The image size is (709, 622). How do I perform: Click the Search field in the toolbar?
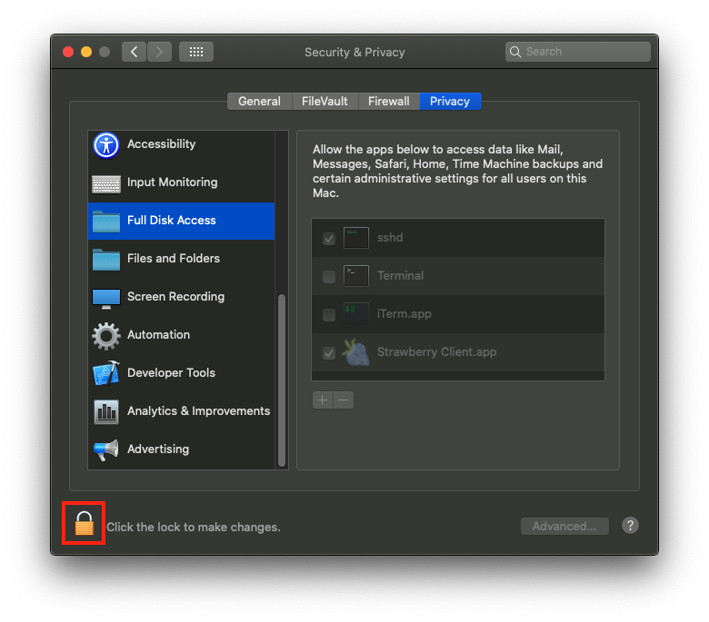578,52
